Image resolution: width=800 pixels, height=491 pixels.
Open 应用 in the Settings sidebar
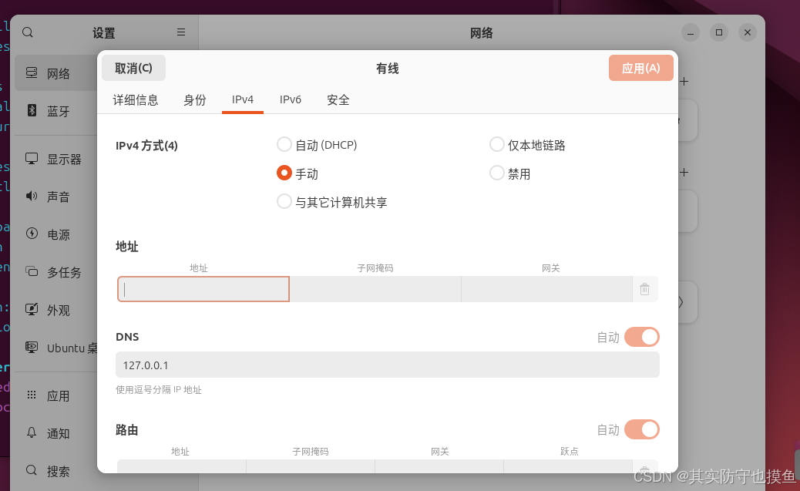pos(58,396)
